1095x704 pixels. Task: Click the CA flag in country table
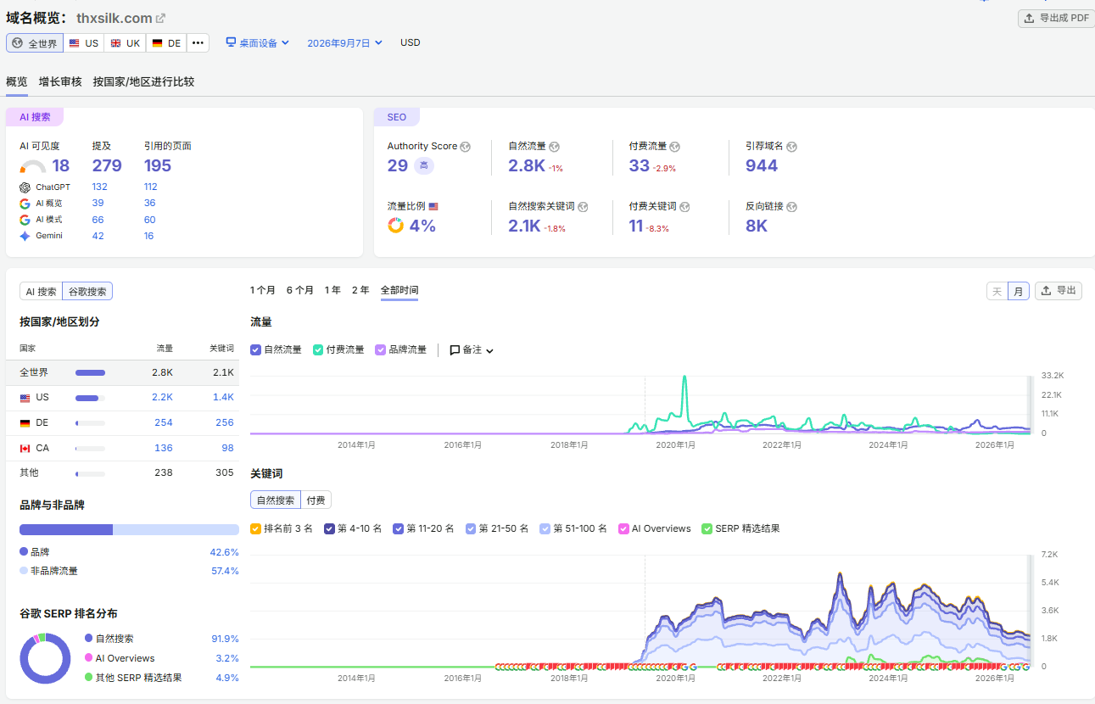[x=25, y=448]
